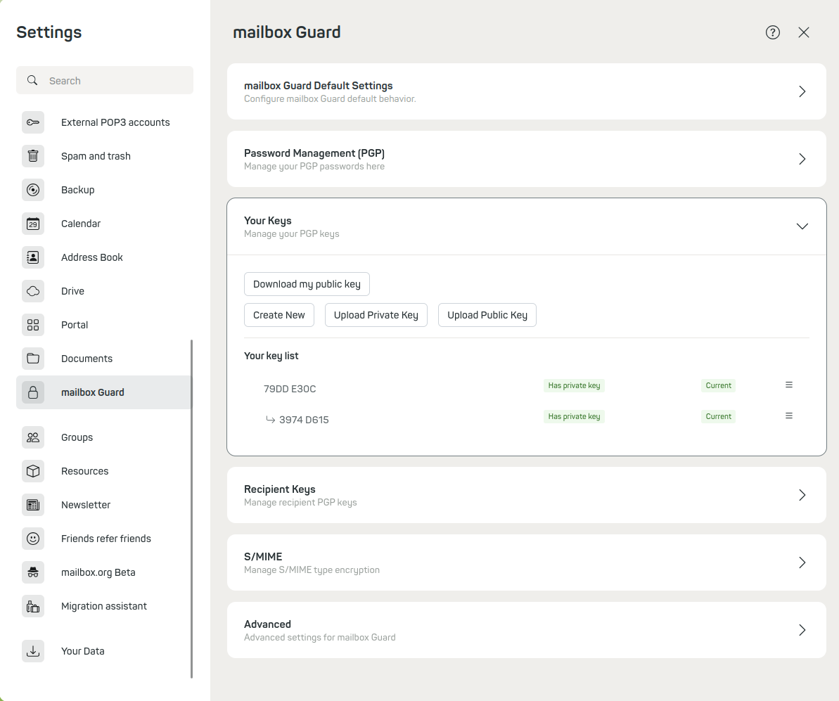Open menu for key 79DD E30C

point(789,385)
